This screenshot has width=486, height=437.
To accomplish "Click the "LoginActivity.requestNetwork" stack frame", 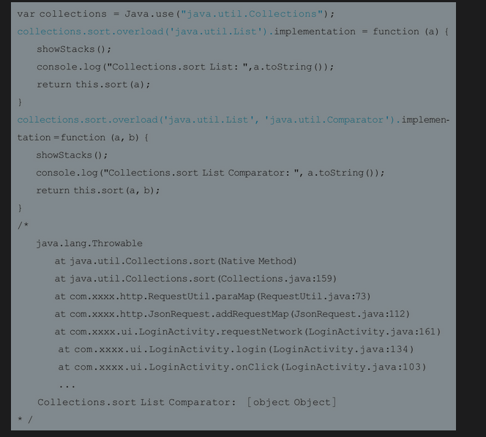I will [x=247, y=331].
